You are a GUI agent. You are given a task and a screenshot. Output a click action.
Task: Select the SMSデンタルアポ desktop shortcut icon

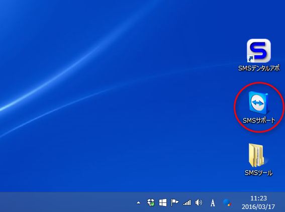tap(259, 51)
